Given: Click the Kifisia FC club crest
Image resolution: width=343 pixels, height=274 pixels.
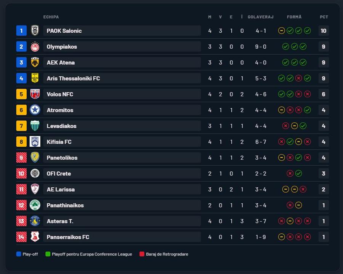Looking at the screenshot, I should point(35,142).
